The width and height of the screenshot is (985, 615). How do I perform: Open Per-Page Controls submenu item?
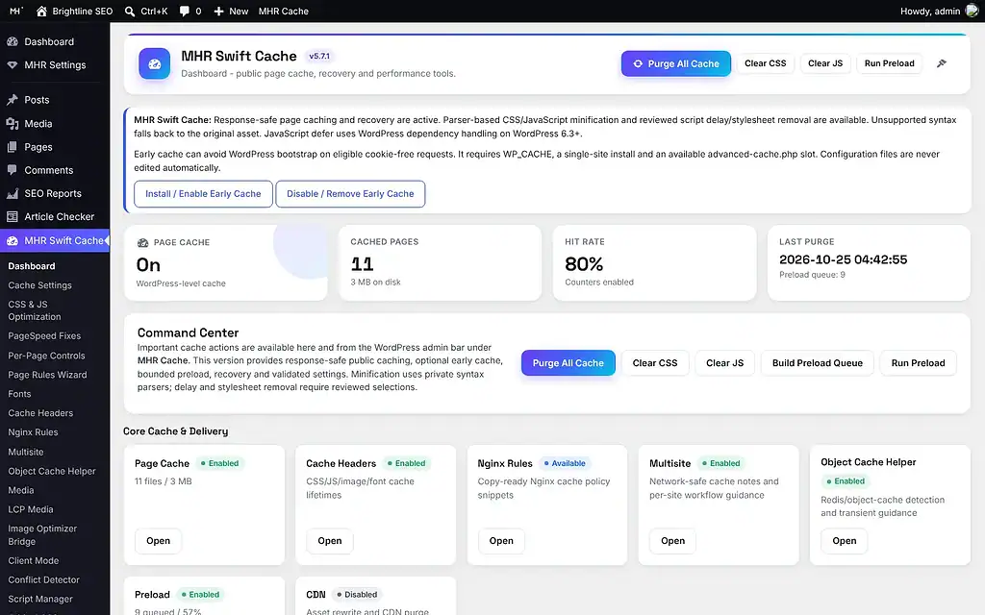click(46, 356)
